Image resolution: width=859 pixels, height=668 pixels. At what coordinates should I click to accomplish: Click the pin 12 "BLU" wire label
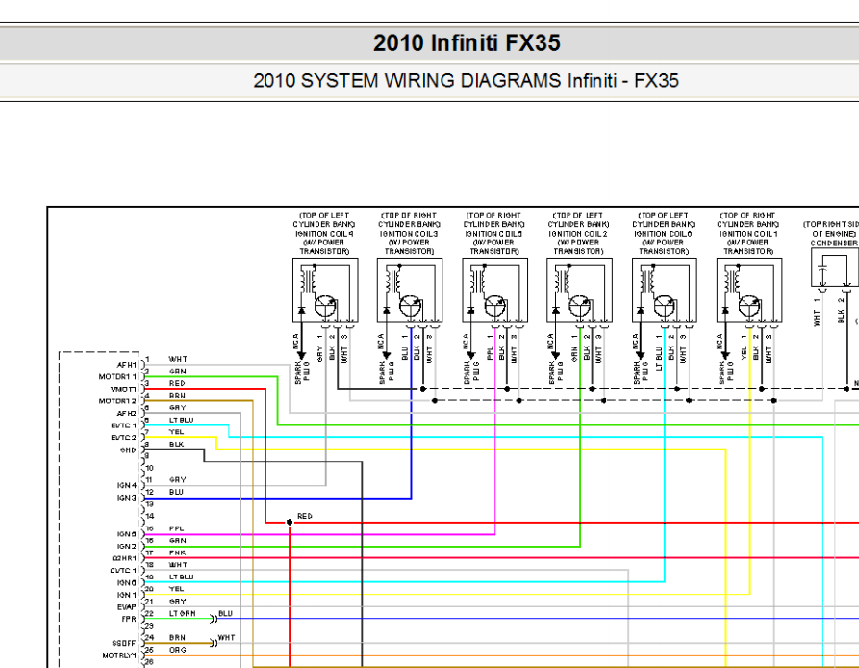pos(176,492)
